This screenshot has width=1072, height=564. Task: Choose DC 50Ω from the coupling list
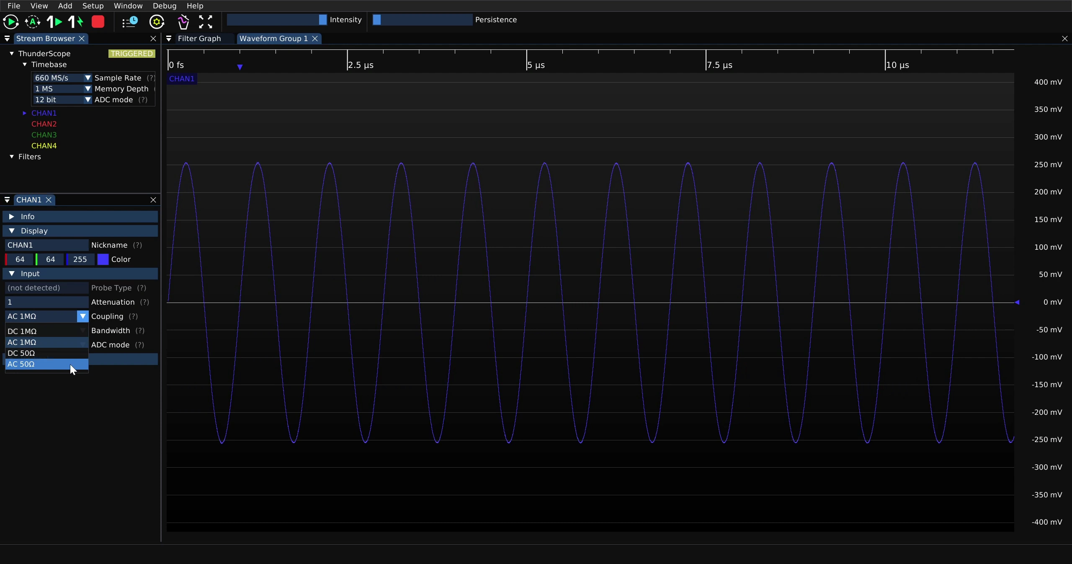point(47,353)
